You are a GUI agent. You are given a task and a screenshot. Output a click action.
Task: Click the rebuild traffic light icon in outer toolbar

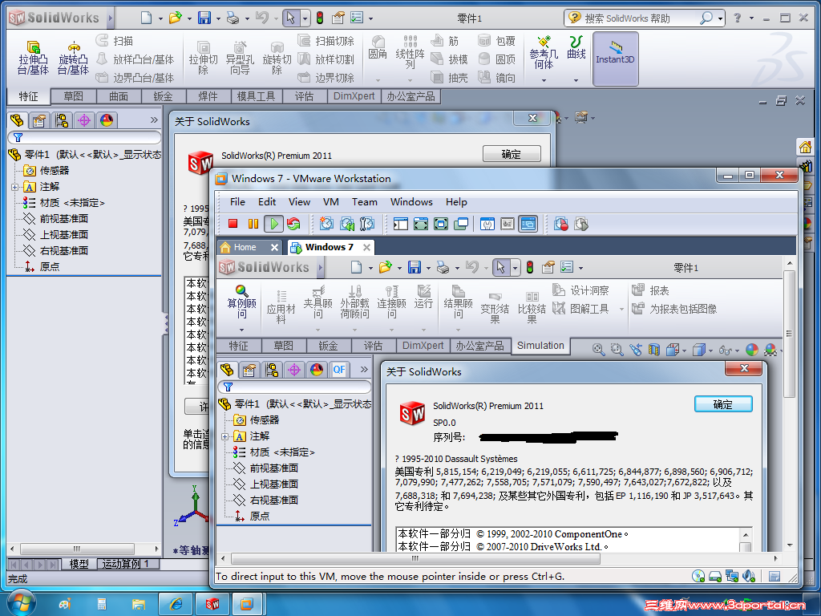pos(320,18)
